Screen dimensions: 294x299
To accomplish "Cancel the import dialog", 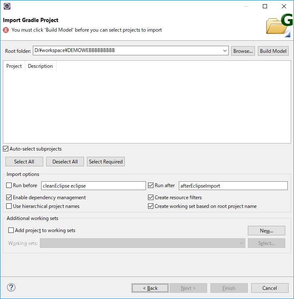I will point(270,288).
